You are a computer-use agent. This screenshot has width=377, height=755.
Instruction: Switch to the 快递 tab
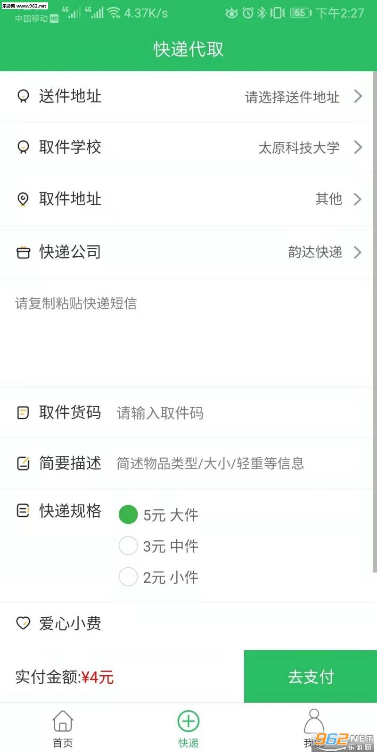(188, 729)
